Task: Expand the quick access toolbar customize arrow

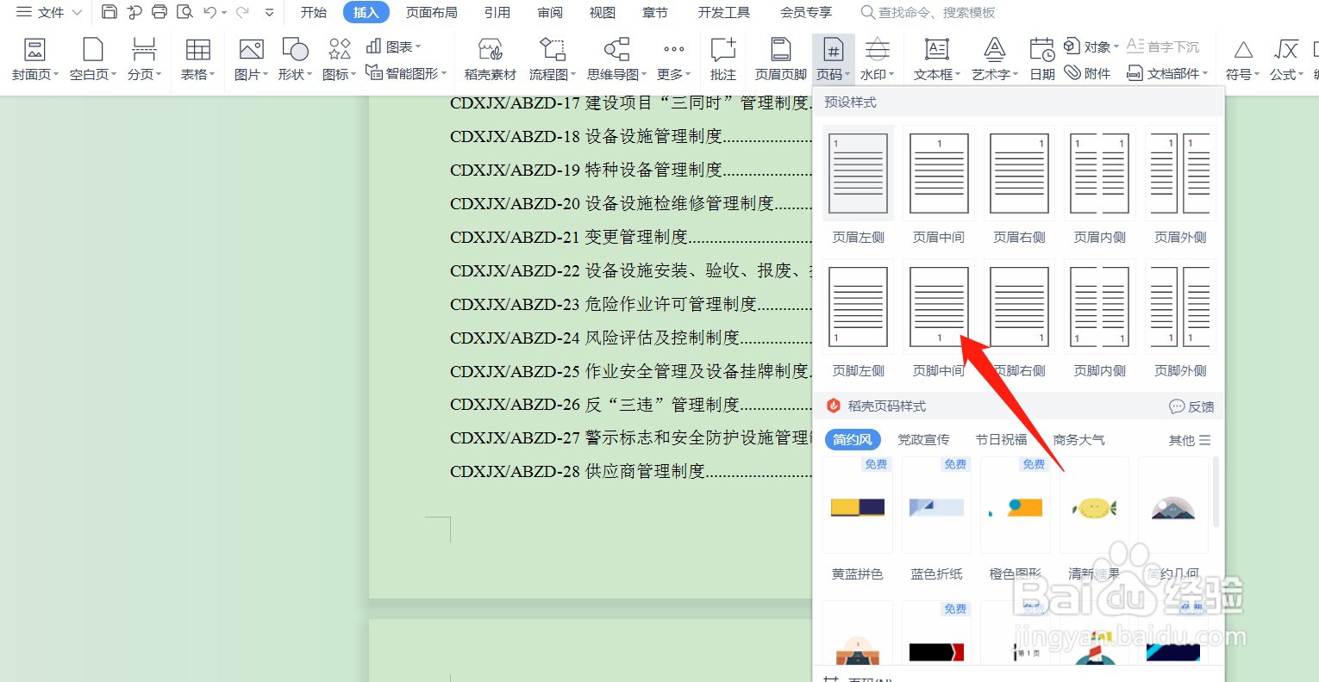Action: (270, 13)
